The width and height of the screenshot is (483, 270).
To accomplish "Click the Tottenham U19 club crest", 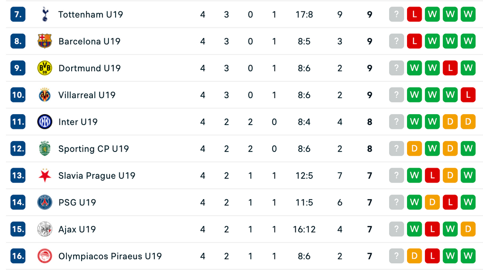I will click(45, 15).
